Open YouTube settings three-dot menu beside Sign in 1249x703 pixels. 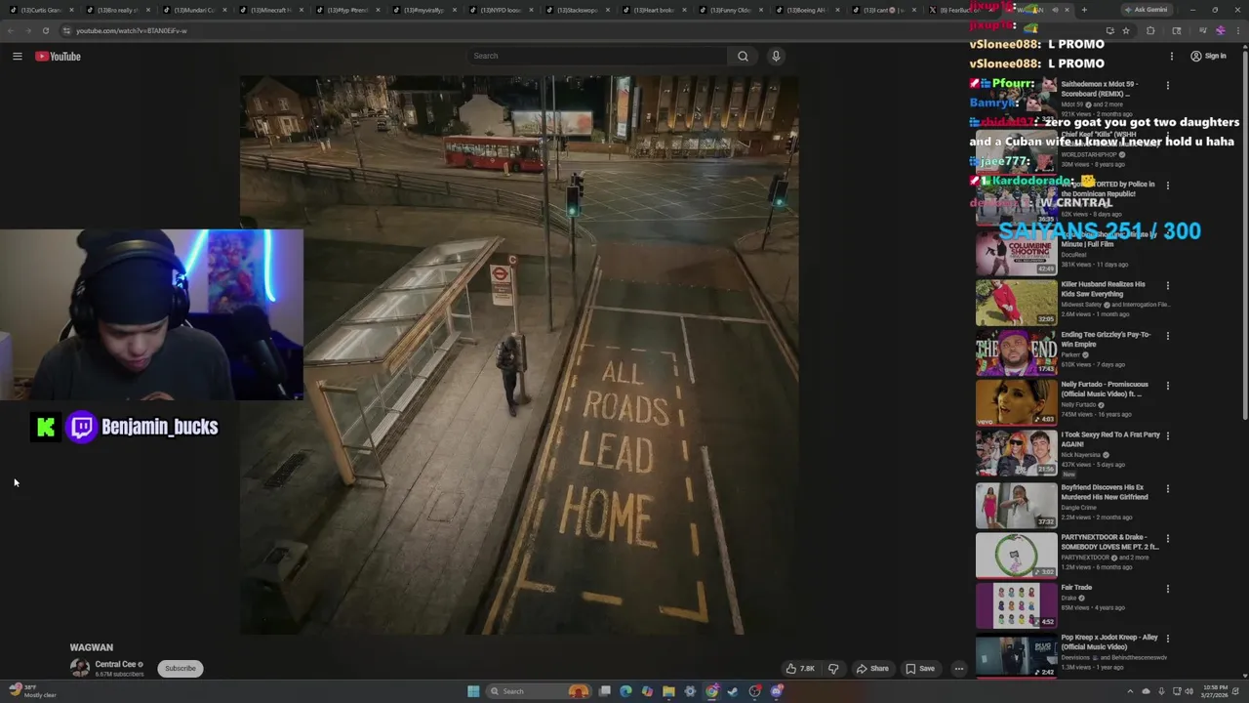[x=1172, y=56]
